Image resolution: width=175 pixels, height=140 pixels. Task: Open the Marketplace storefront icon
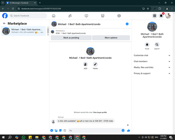pos(103,16)
